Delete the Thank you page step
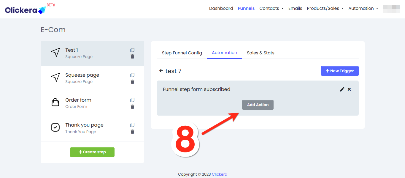The width and height of the screenshot is (405, 178). click(x=132, y=131)
